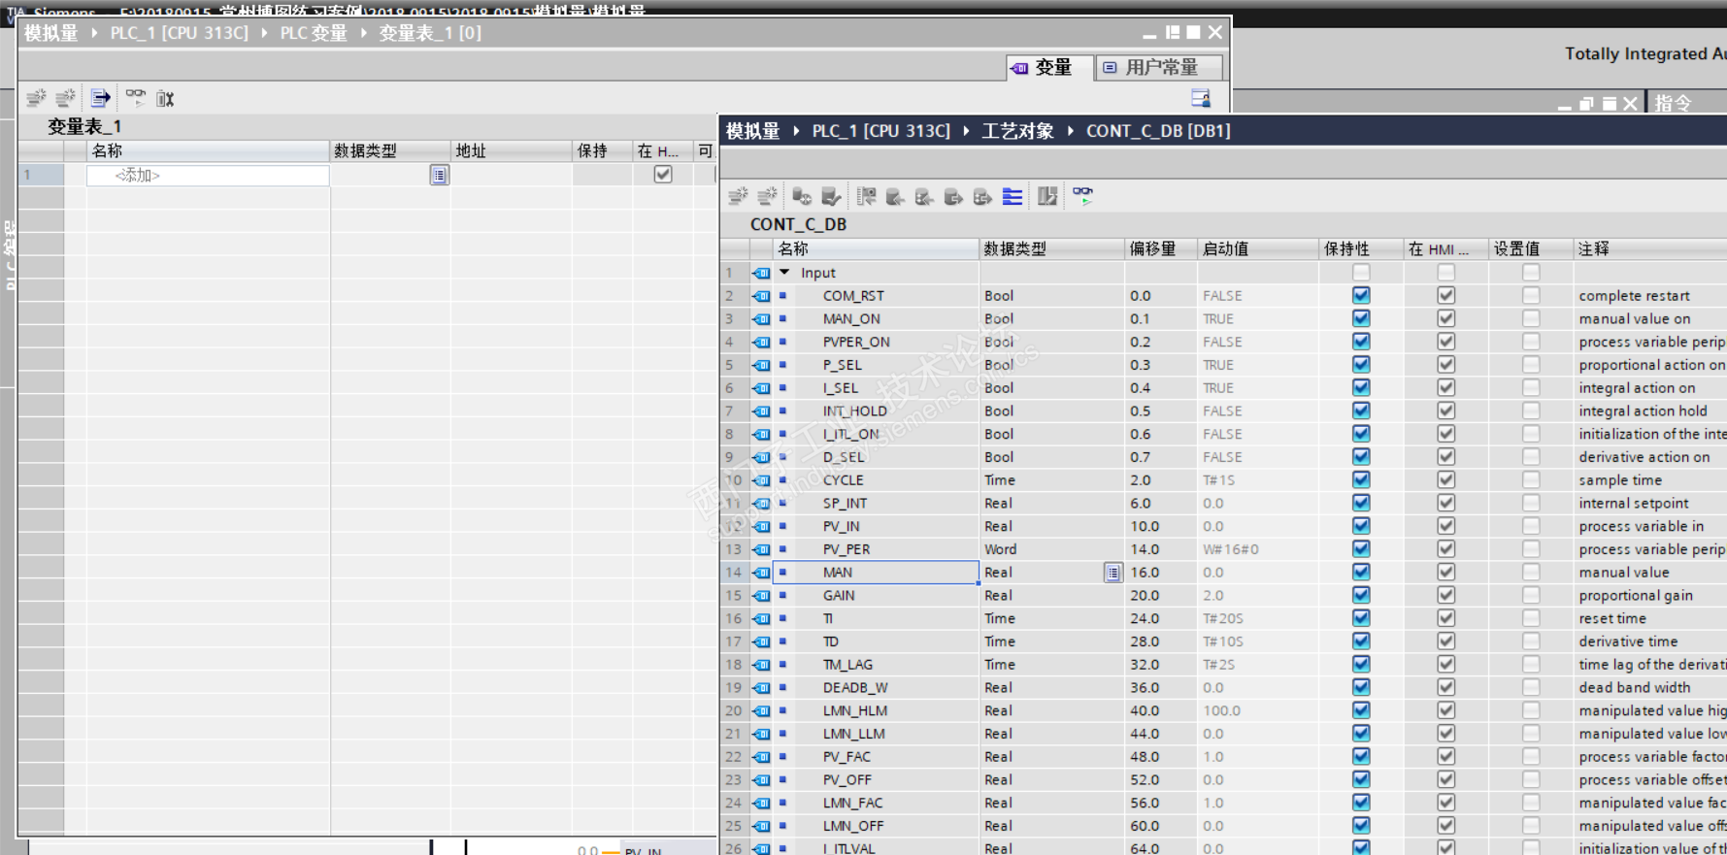Toggle 设置值 checkbox for PV_FAC

point(1531,757)
